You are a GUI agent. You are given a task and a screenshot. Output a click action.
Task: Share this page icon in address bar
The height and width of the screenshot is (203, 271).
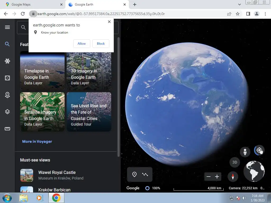[x=229, y=14]
